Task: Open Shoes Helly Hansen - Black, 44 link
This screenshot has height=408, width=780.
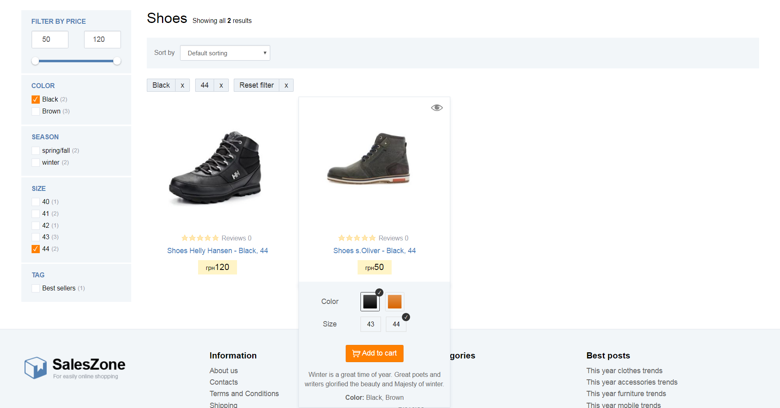Action: (x=217, y=251)
